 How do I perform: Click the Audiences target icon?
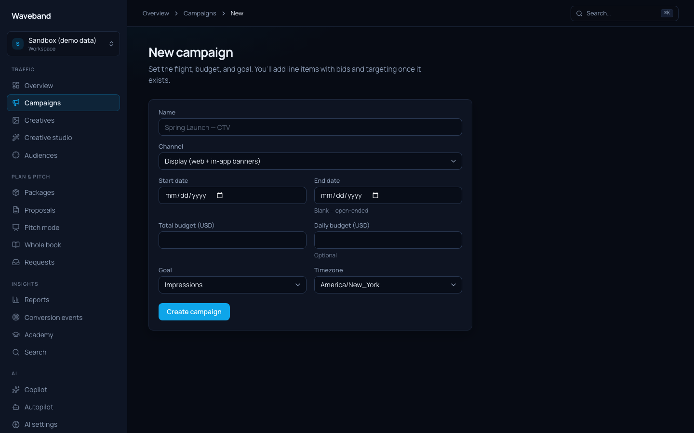pyautogui.click(x=16, y=155)
